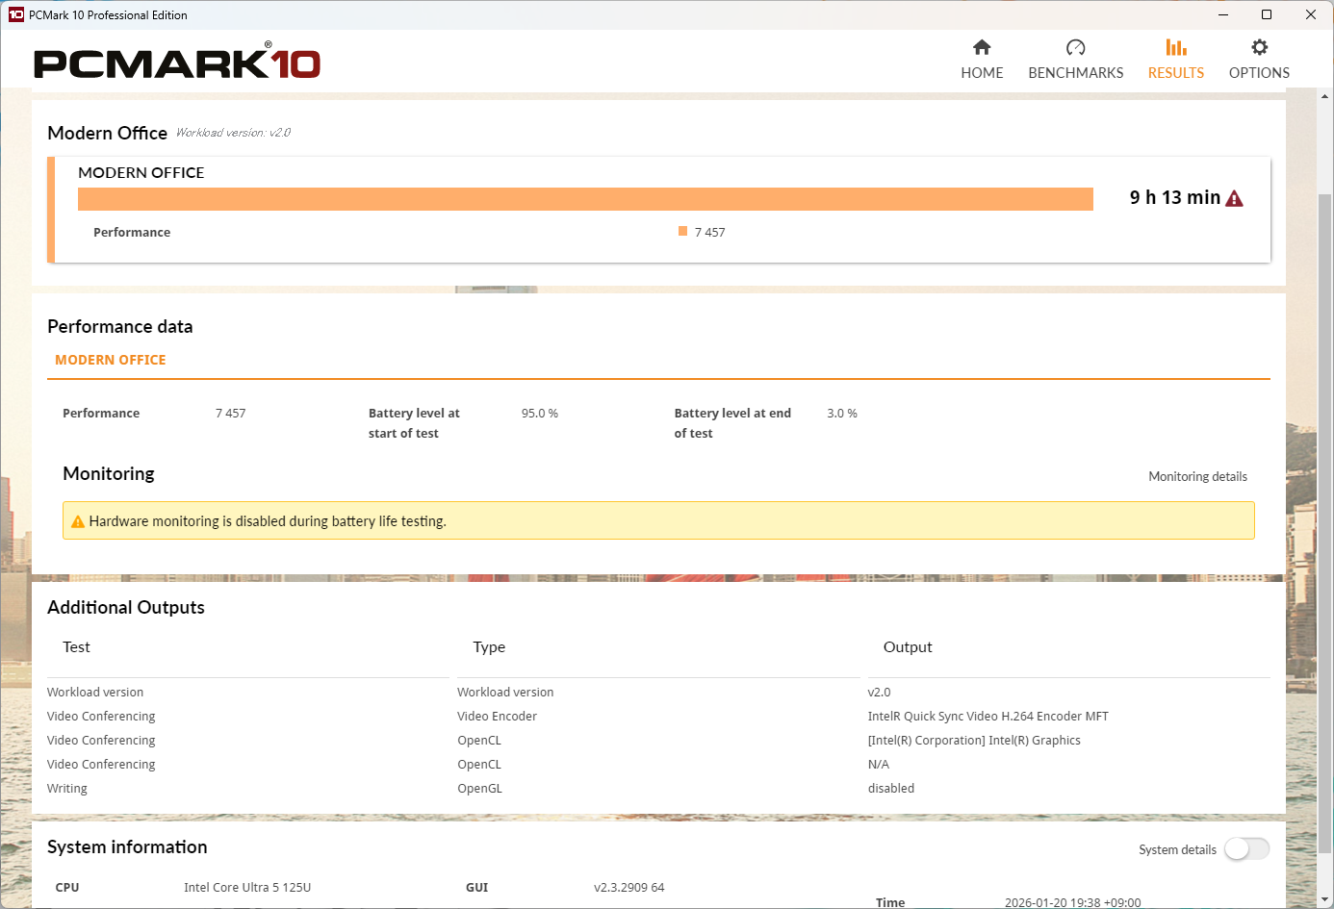Click the Test column header
This screenshot has height=909, width=1334.
pyautogui.click(x=76, y=646)
